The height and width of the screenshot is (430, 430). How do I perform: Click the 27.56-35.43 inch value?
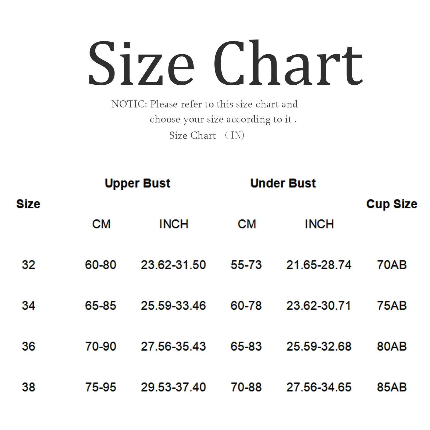(173, 346)
